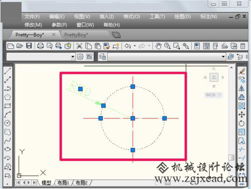
Task: Open the 格式(O) menu
Action: coord(132,16)
